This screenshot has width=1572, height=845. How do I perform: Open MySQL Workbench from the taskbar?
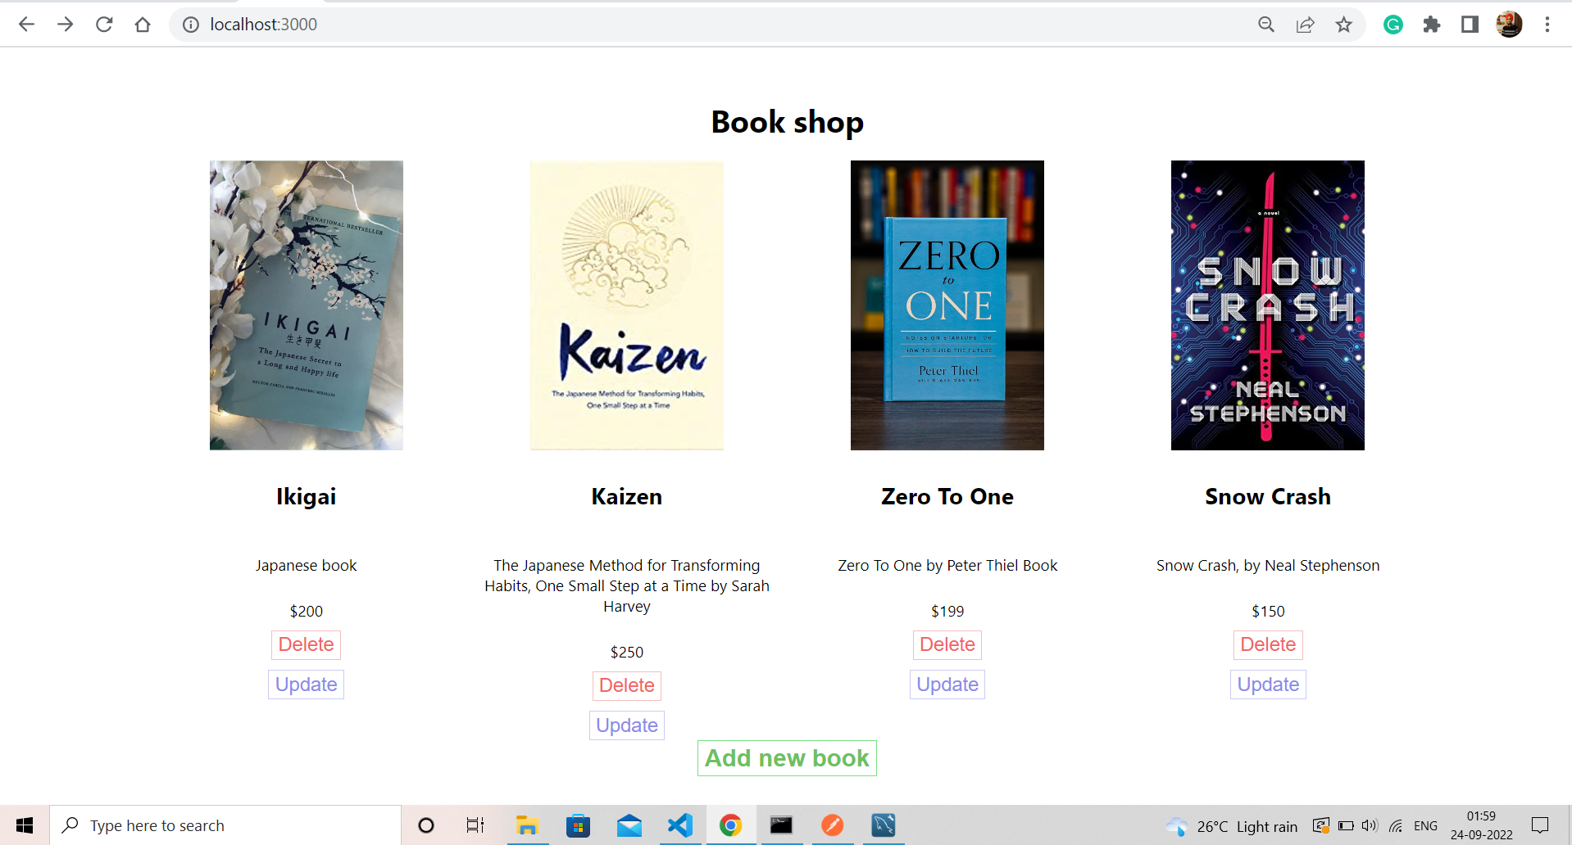(883, 825)
